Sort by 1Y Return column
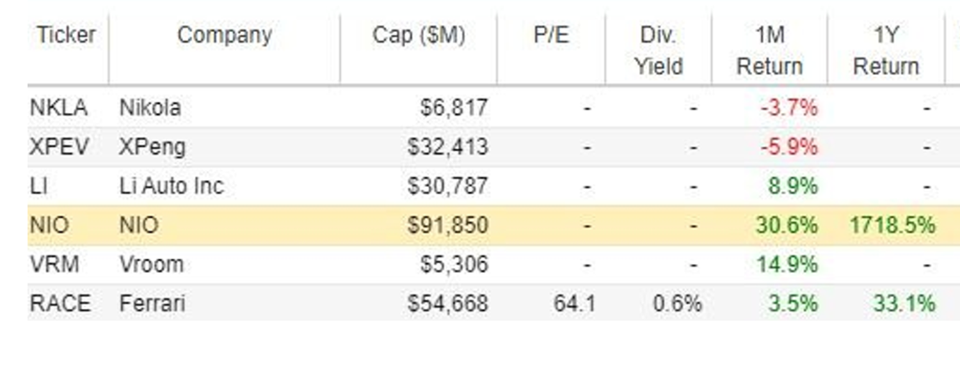This screenshot has width=960, height=381. pos(886,51)
